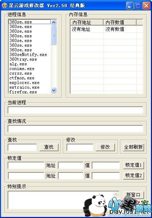
Task: Select firefox.exe in the process list
Action: coord(23,92)
